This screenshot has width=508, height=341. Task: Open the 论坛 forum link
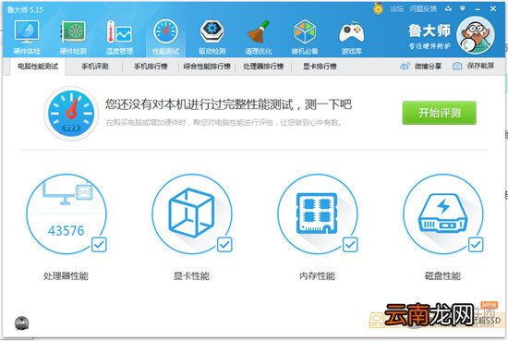[x=396, y=9]
